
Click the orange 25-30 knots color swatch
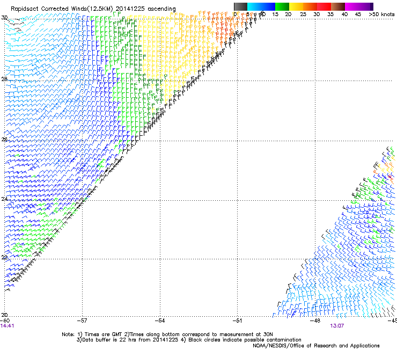click(310, 6)
